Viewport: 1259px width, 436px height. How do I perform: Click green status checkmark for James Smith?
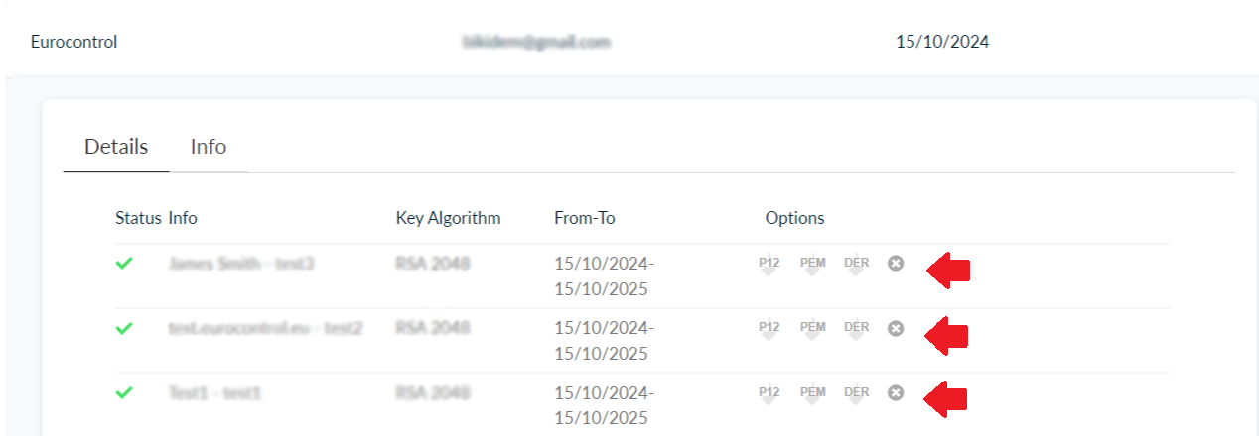124,264
